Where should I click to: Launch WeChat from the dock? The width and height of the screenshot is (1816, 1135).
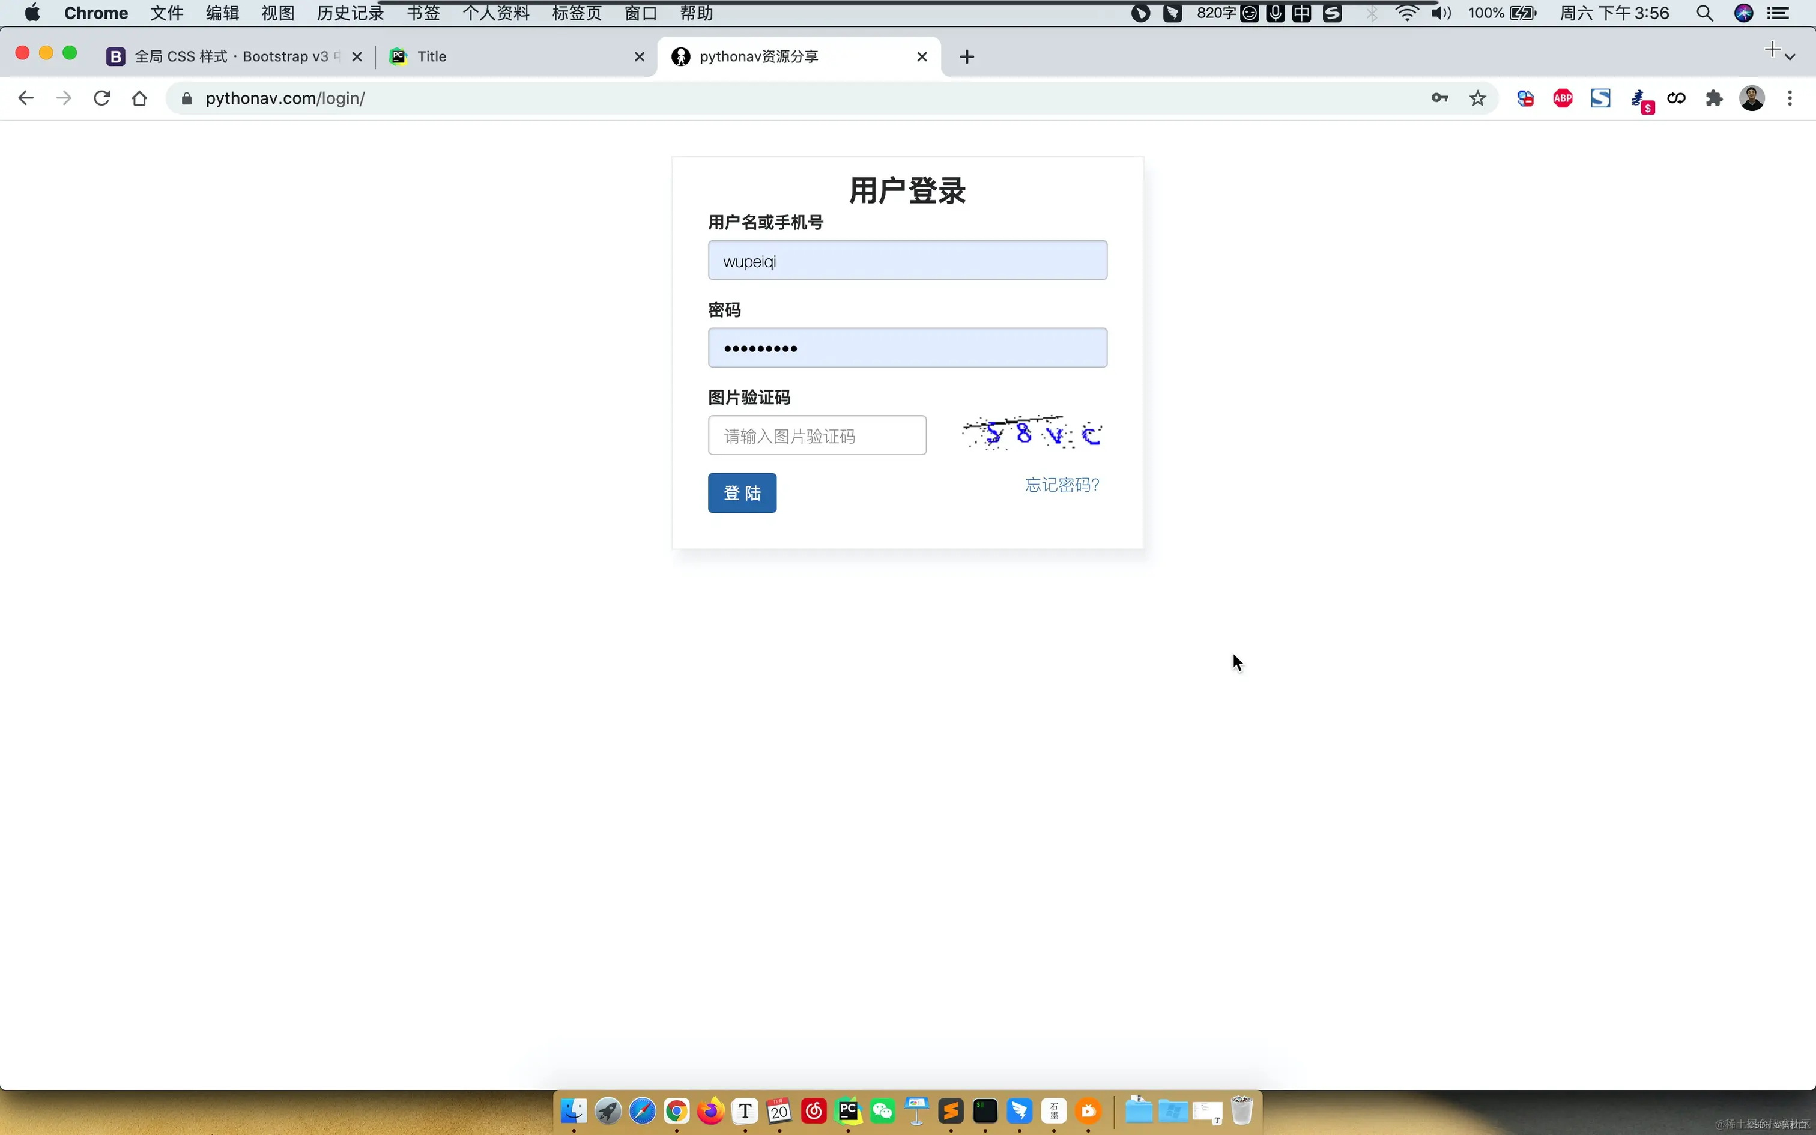click(x=883, y=1112)
